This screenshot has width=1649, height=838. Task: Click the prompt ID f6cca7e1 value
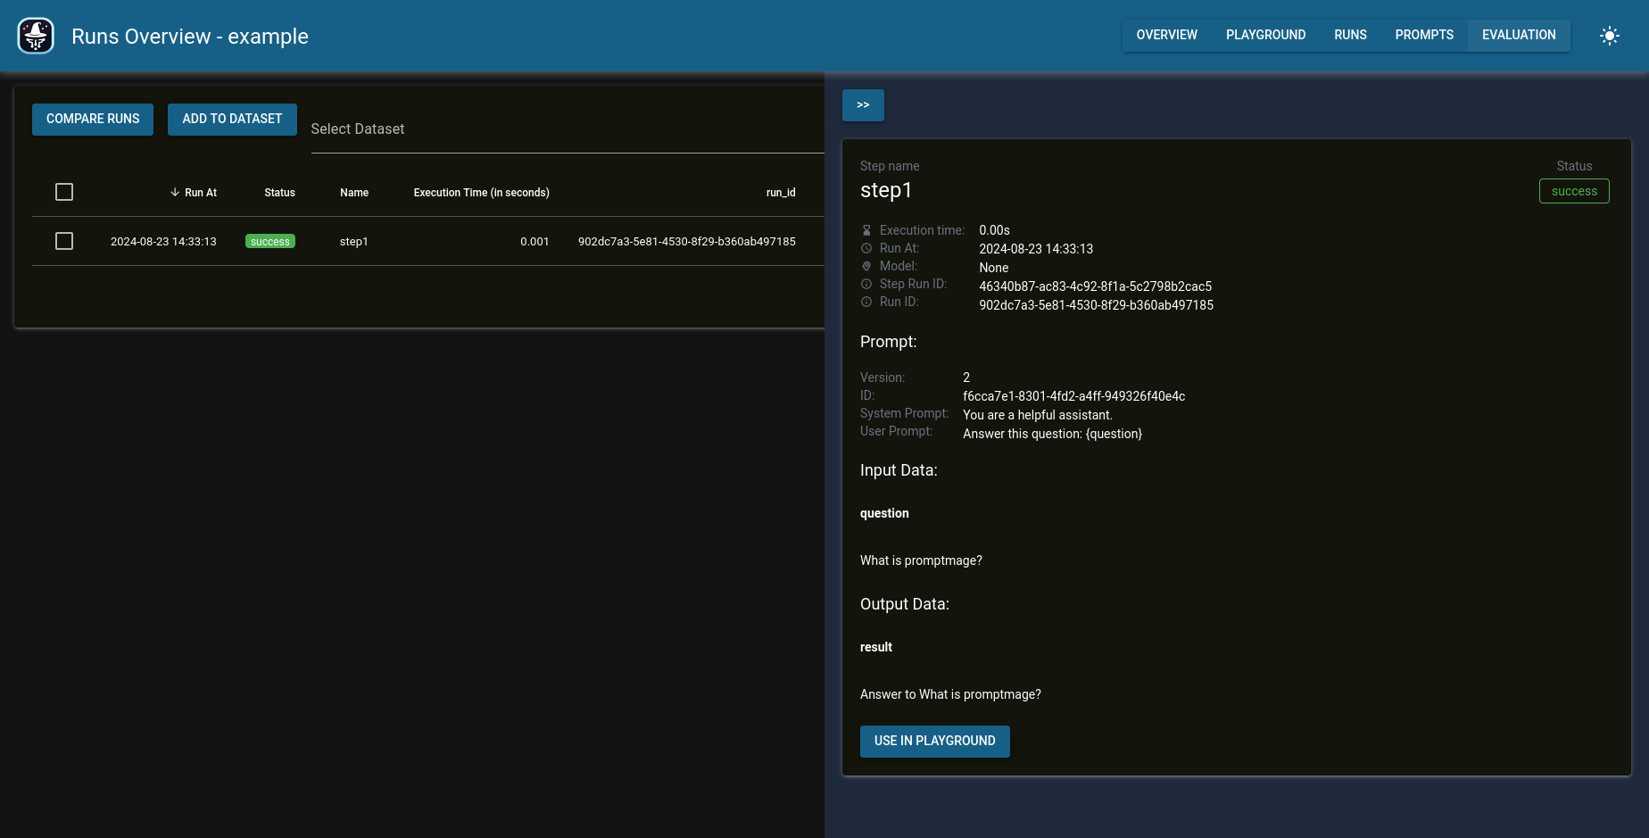(1074, 396)
